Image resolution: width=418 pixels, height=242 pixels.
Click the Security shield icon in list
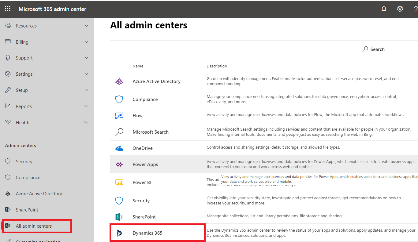pyautogui.click(x=119, y=200)
